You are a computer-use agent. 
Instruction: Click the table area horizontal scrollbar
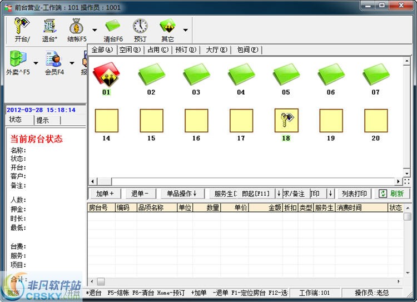pyautogui.click(x=245, y=181)
